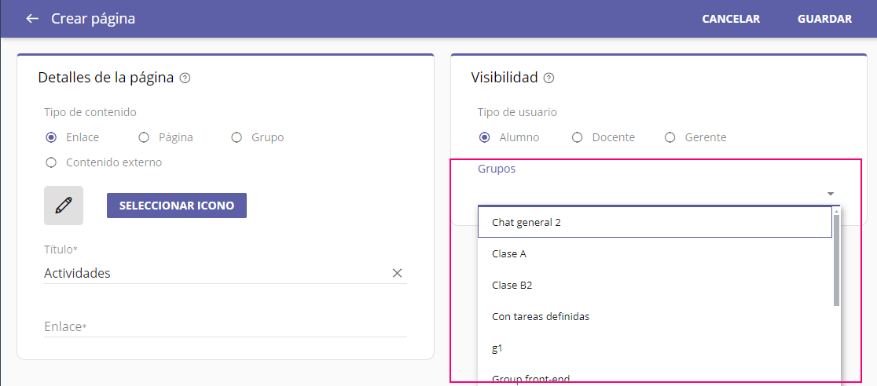
Task: Select Gerente user type
Action: 670,137
